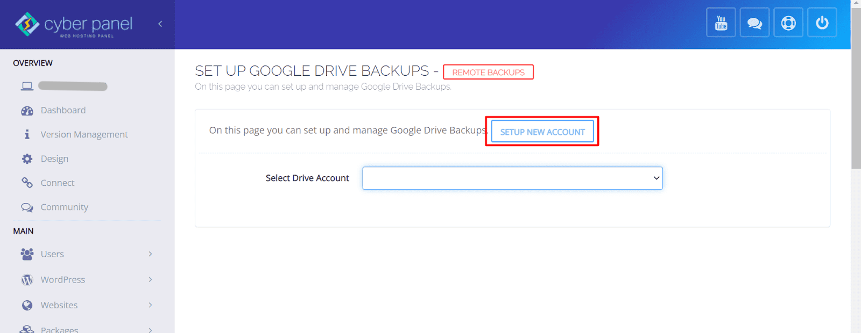Click the WordPress logo icon
The image size is (861, 333).
27,280
